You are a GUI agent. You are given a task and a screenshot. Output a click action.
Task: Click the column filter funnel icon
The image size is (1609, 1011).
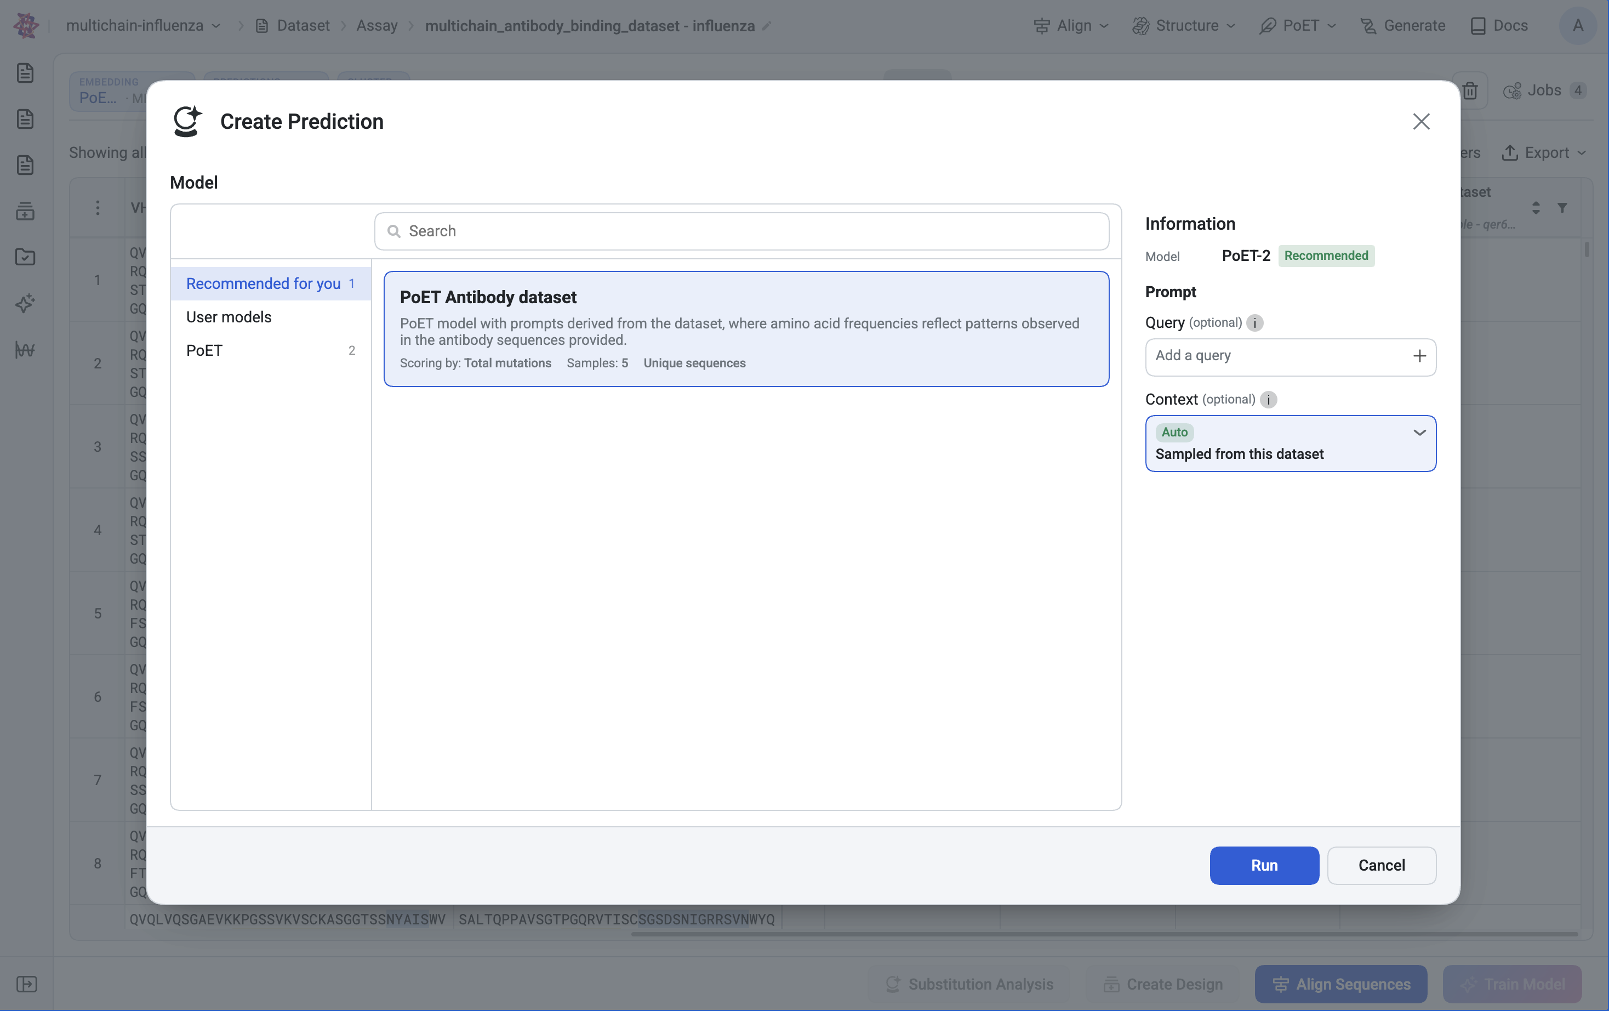[x=1562, y=208]
